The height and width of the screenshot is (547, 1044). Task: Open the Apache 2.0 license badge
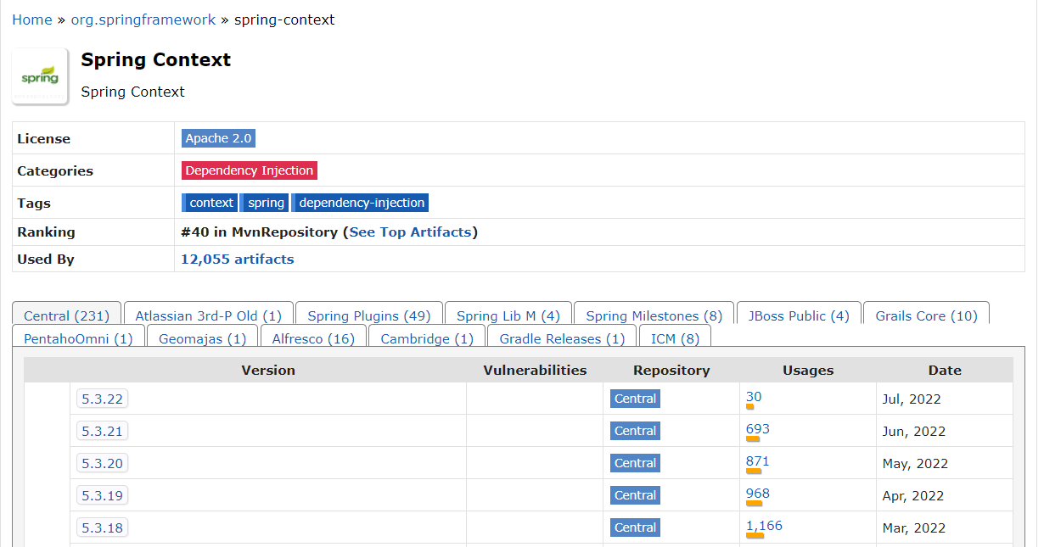[x=218, y=138]
